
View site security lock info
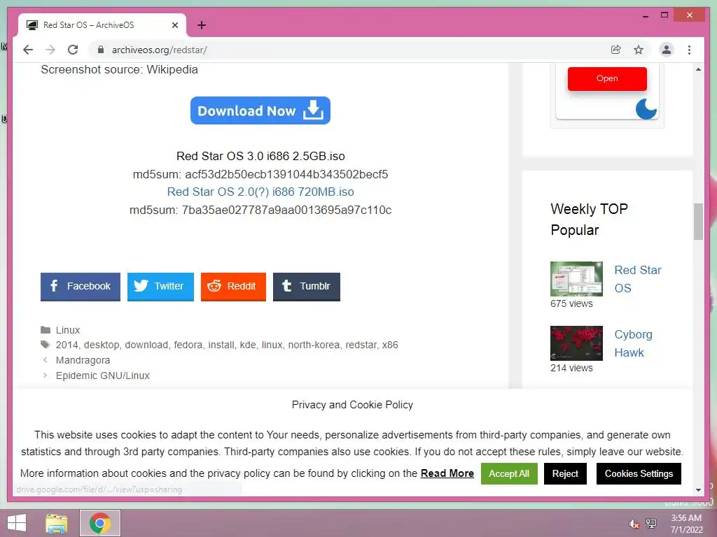pyautogui.click(x=101, y=50)
